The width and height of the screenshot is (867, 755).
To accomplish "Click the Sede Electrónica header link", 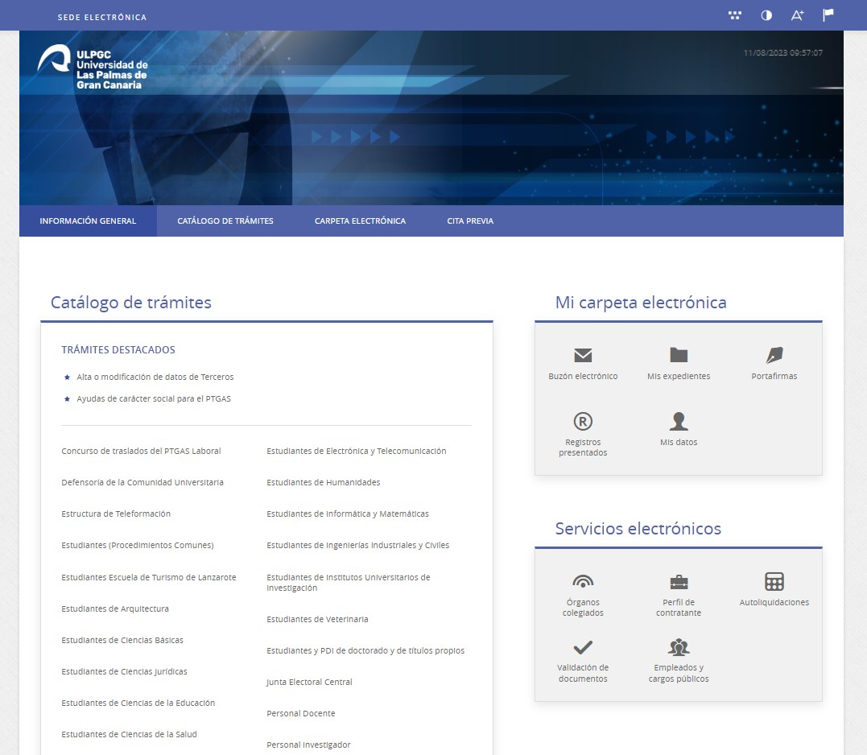I will [102, 17].
